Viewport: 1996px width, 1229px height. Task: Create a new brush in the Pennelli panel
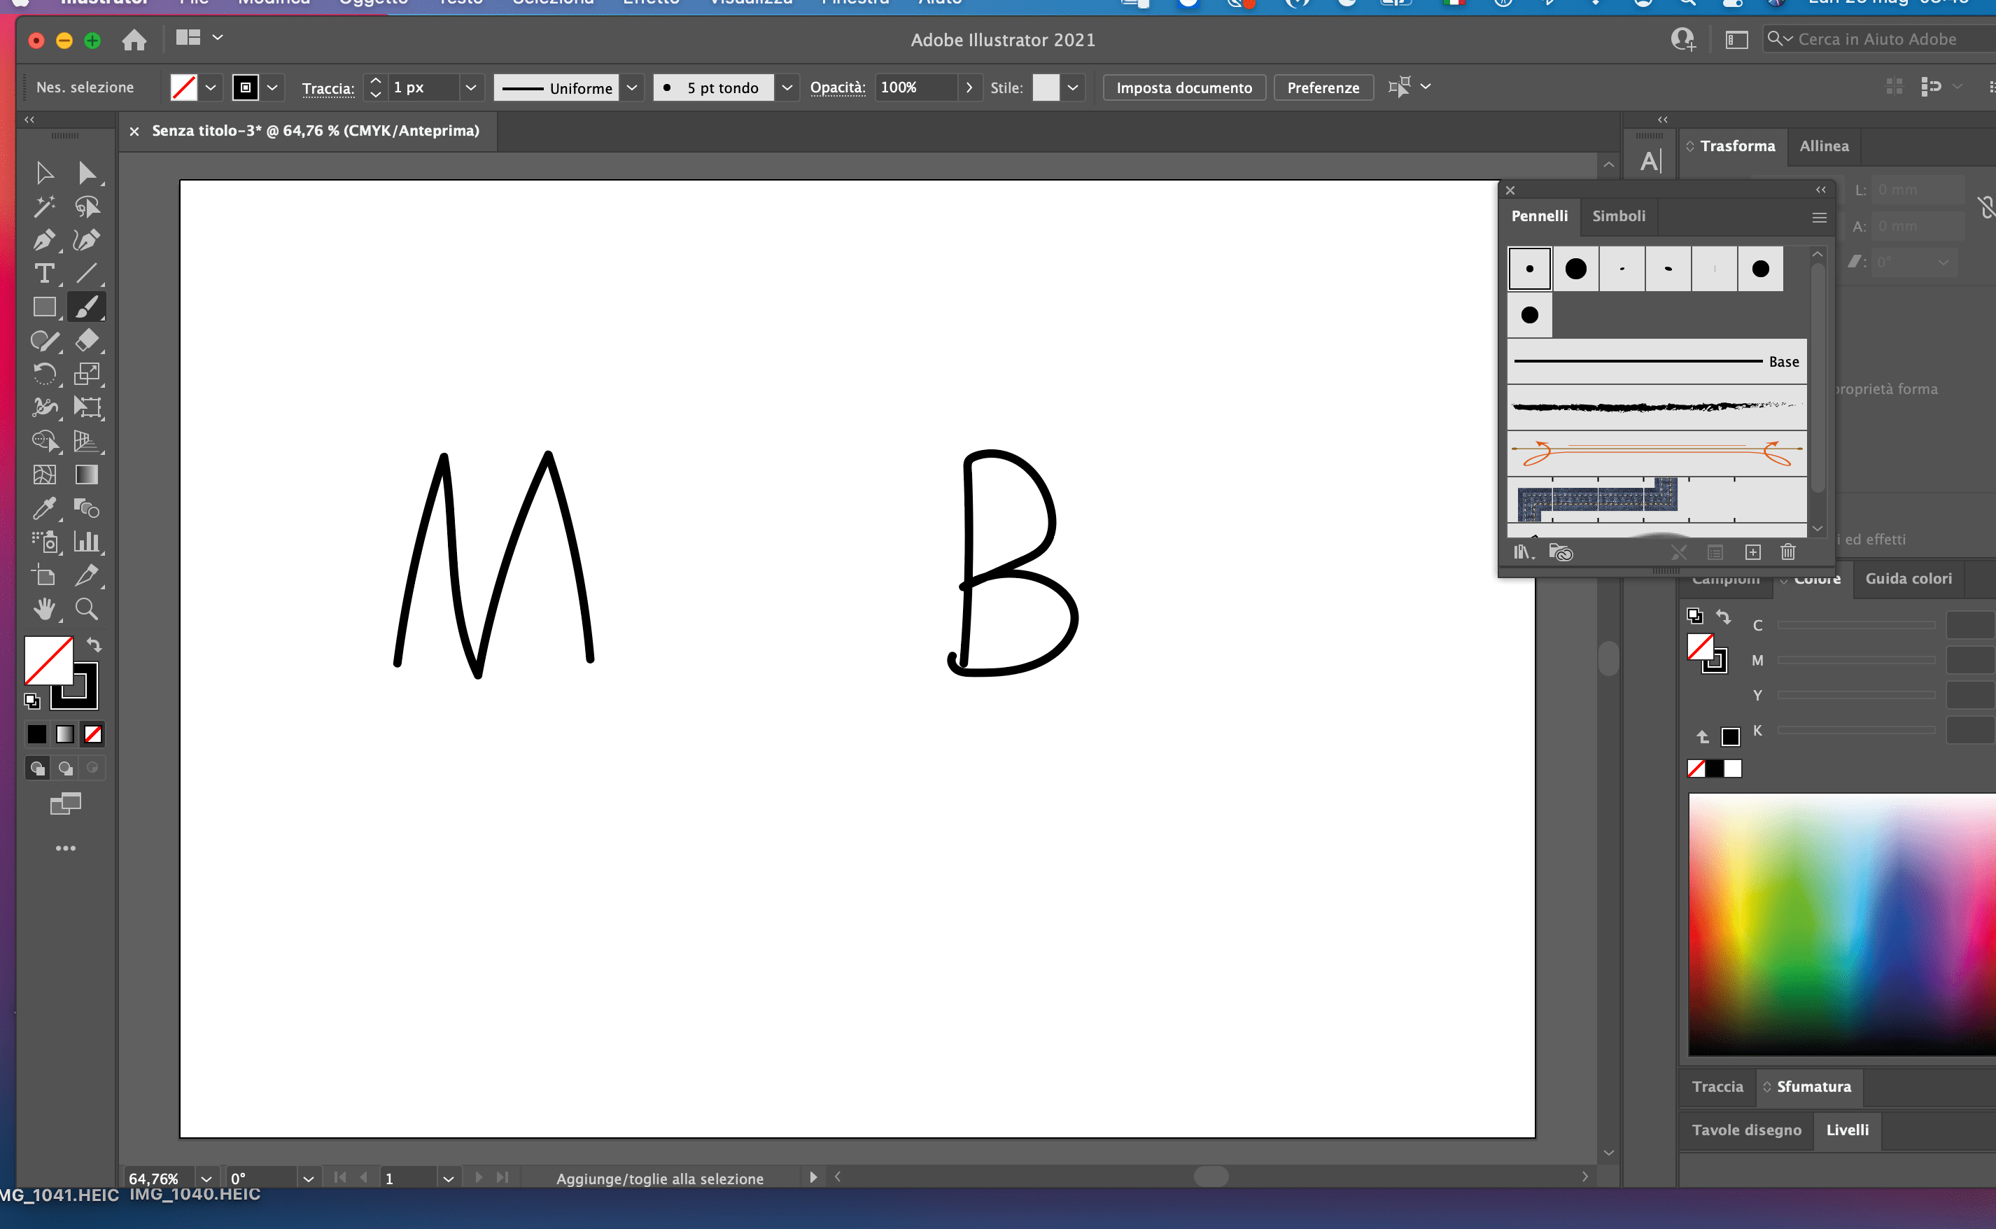click(x=1752, y=552)
